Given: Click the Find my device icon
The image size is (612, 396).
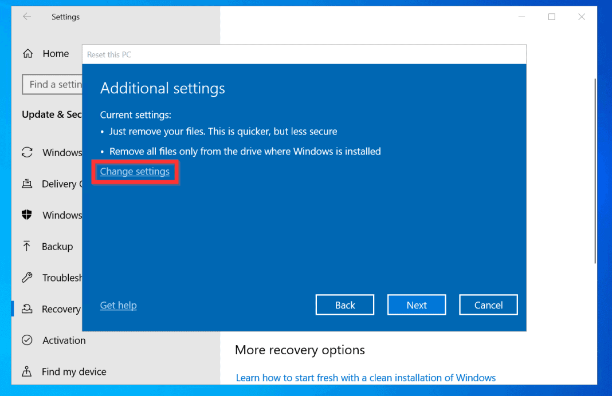Looking at the screenshot, I should pos(27,372).
